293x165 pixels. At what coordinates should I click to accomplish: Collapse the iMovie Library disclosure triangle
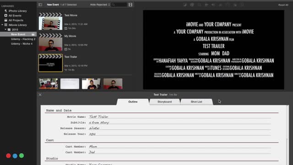click(2, 25)
